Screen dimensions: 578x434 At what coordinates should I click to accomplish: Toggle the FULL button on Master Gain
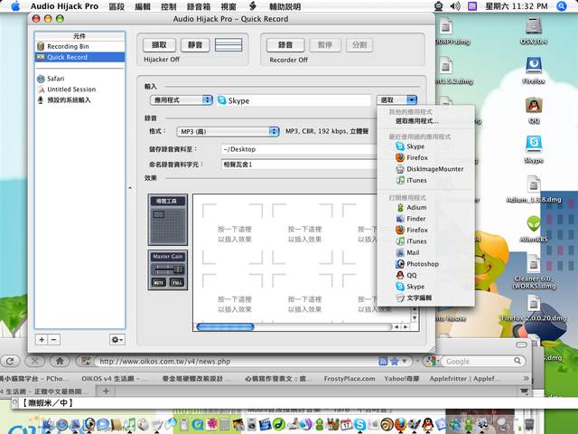click(x=177, y=283)
